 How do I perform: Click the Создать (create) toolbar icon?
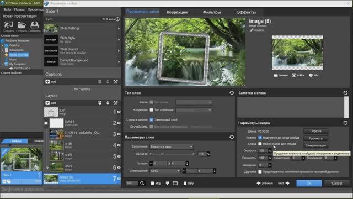[9, 25]
